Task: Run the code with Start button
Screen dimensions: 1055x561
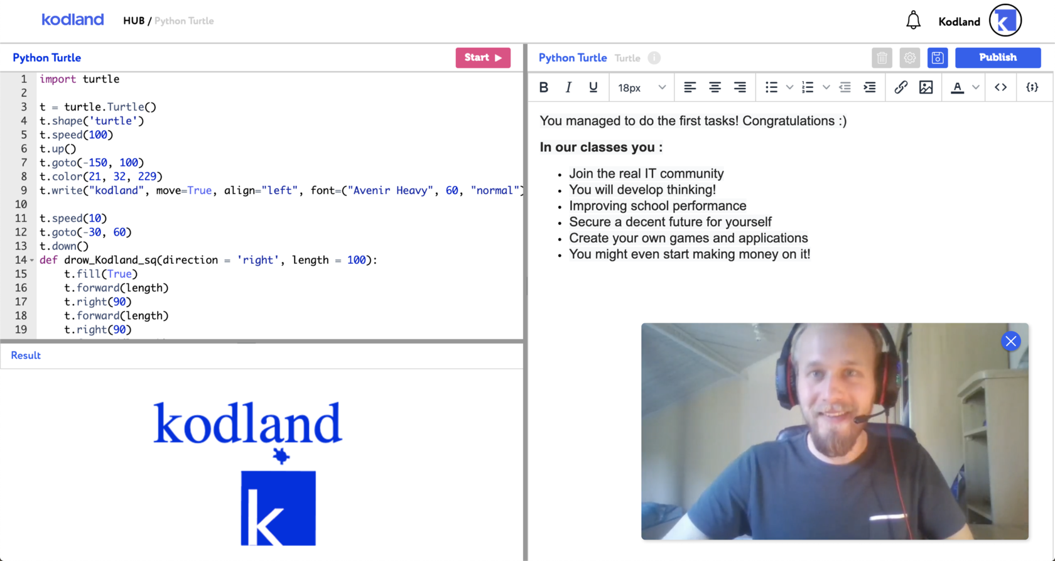Action: [x=483, y=58]
